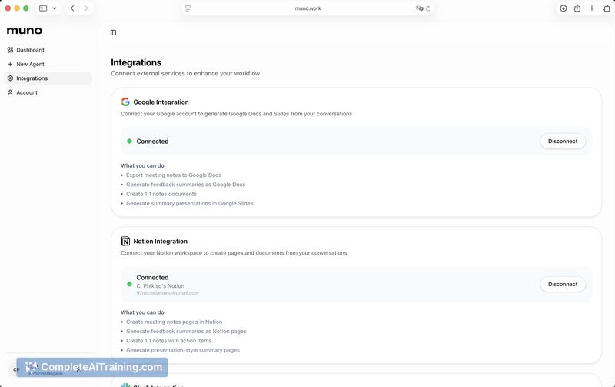Image resolution: width=615 pixels, height=387 pixels.
Task: Click the page reader icon in address bar
Action: pyautogui.click(x=188, y=8)
